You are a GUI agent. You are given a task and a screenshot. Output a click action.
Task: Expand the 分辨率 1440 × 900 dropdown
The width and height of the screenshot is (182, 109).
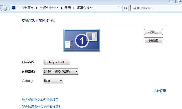61,72
